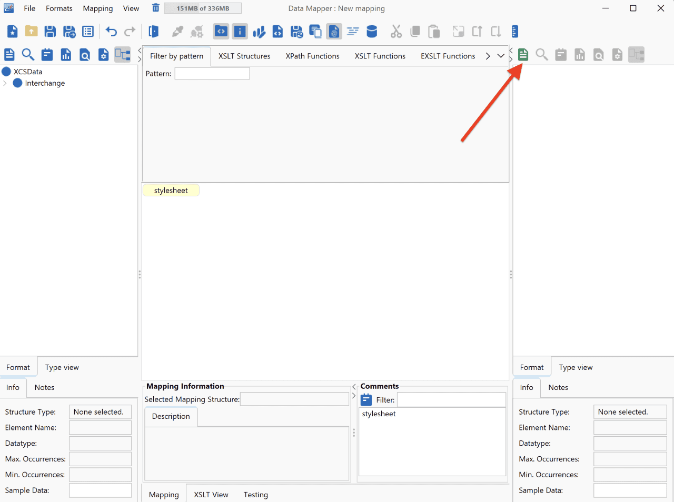This screenshot has height=502, width=674.
Task: Undo the last action
Action: [111, 32]
